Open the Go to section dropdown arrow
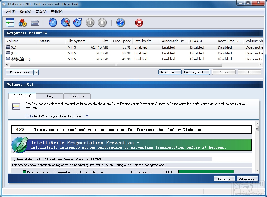 point(87,116)
